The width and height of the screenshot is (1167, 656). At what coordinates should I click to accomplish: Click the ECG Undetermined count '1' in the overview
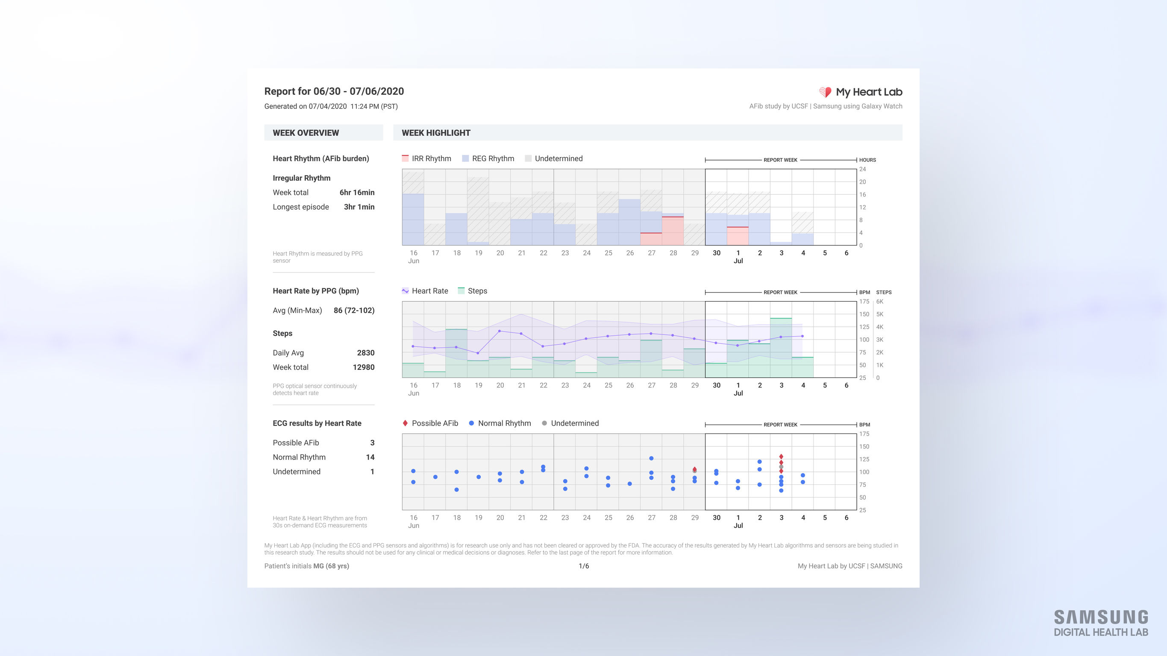pos(372,471)
